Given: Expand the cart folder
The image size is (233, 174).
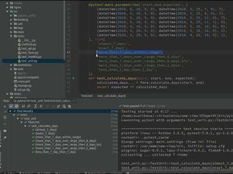Looking at the screenshot, I should click(11, 24).
